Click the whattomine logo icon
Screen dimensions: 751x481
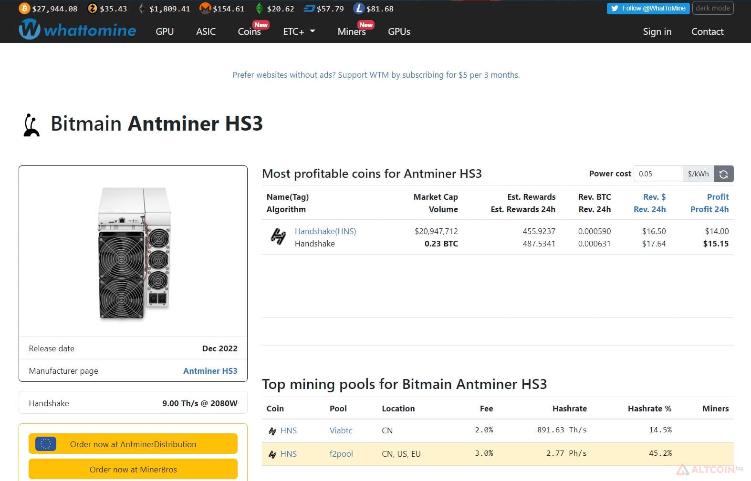click(30, 29)
